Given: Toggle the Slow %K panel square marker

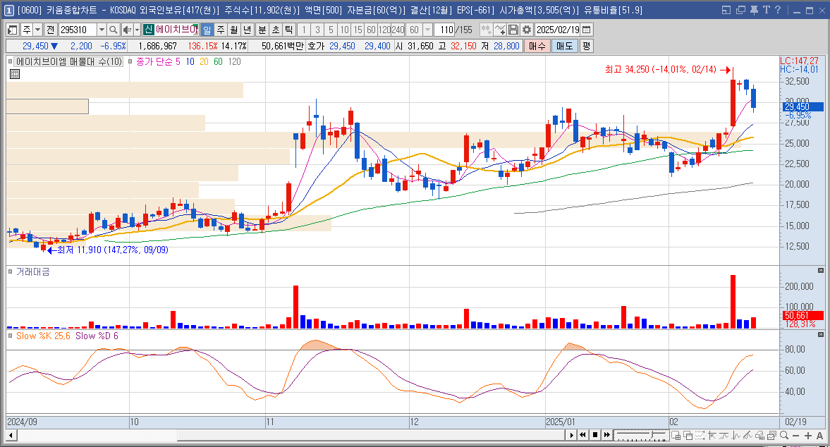Looking at the screenshot, I should pos(10,336).
